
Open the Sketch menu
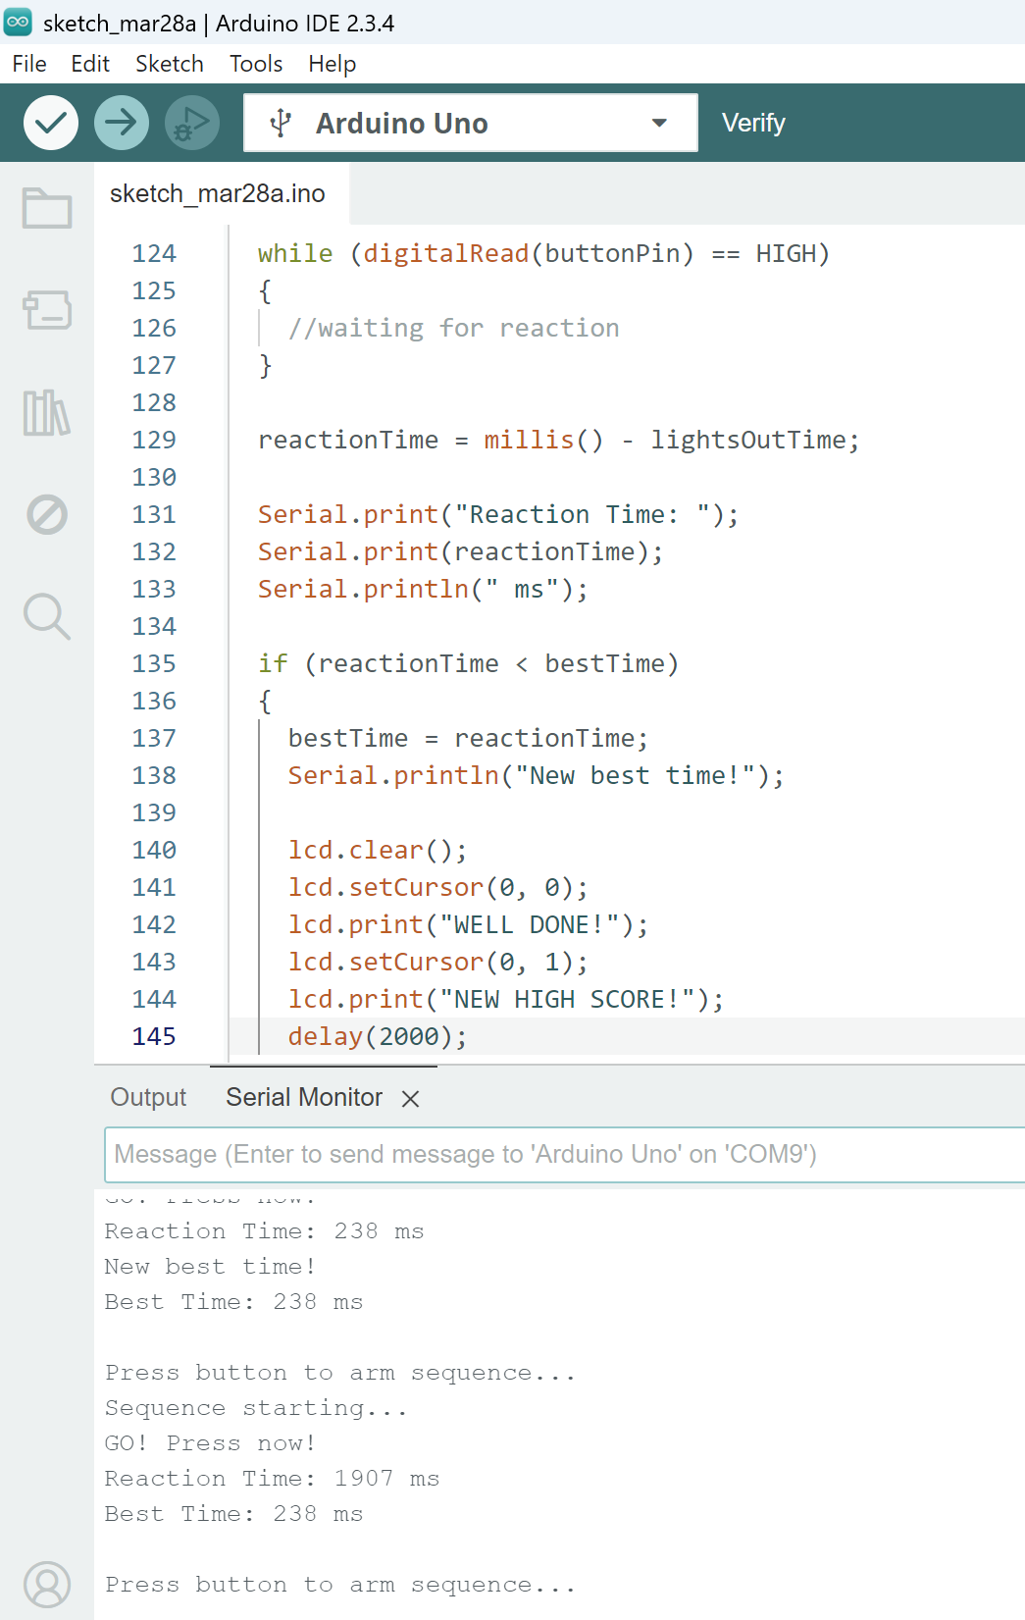170,64
